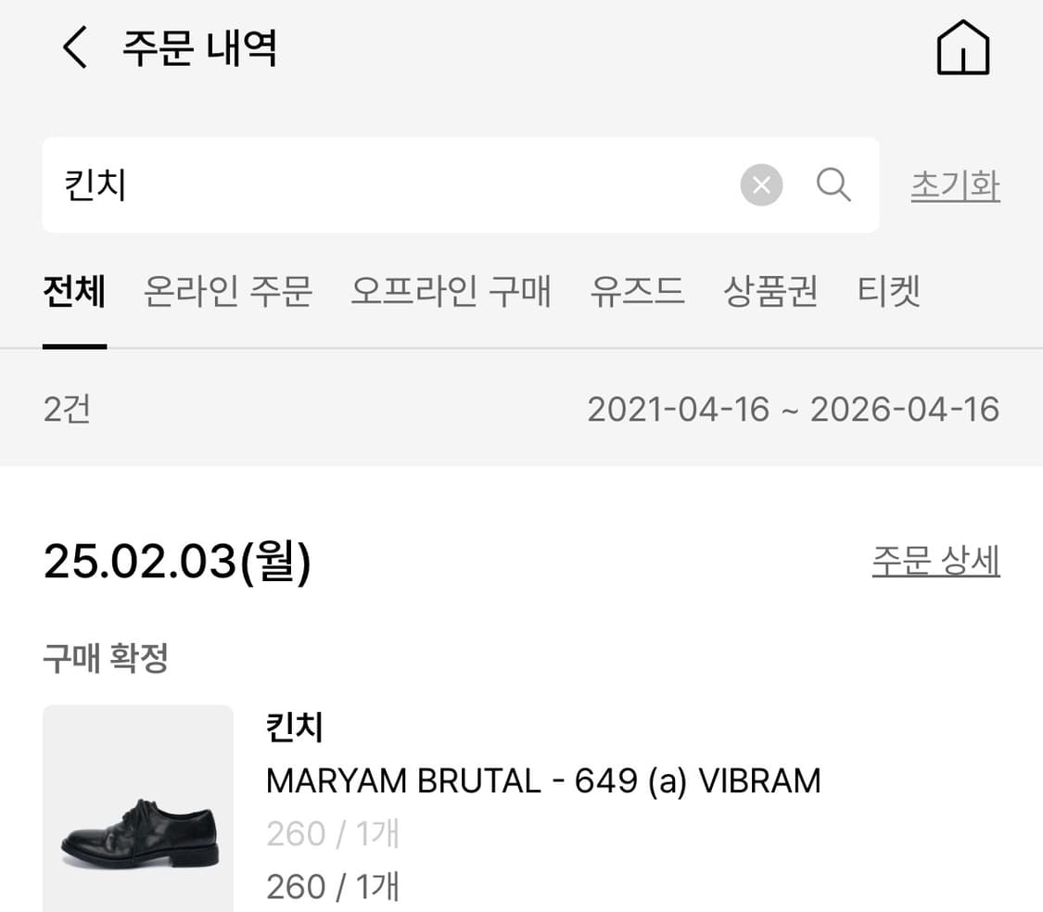Open the 티켓 tab
1043x912 pixels.
point(889,292)
